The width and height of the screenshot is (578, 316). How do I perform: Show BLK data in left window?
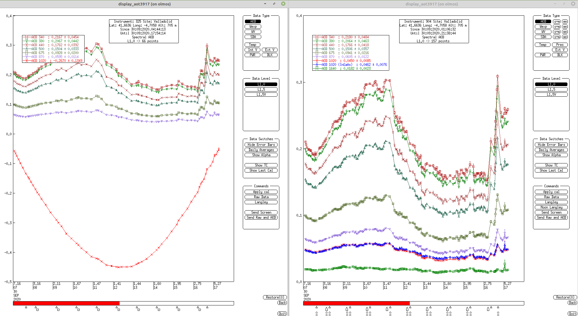[x=270, y=55]
